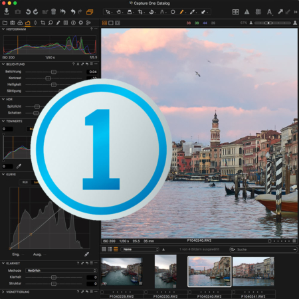Viewport: 299px width, 299px height.
Task: Click the Reset adjustments icon
Action: (x=63, y=11)
